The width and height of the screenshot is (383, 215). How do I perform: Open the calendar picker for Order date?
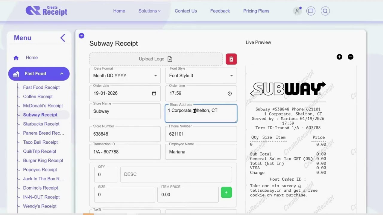pos(154,93)
